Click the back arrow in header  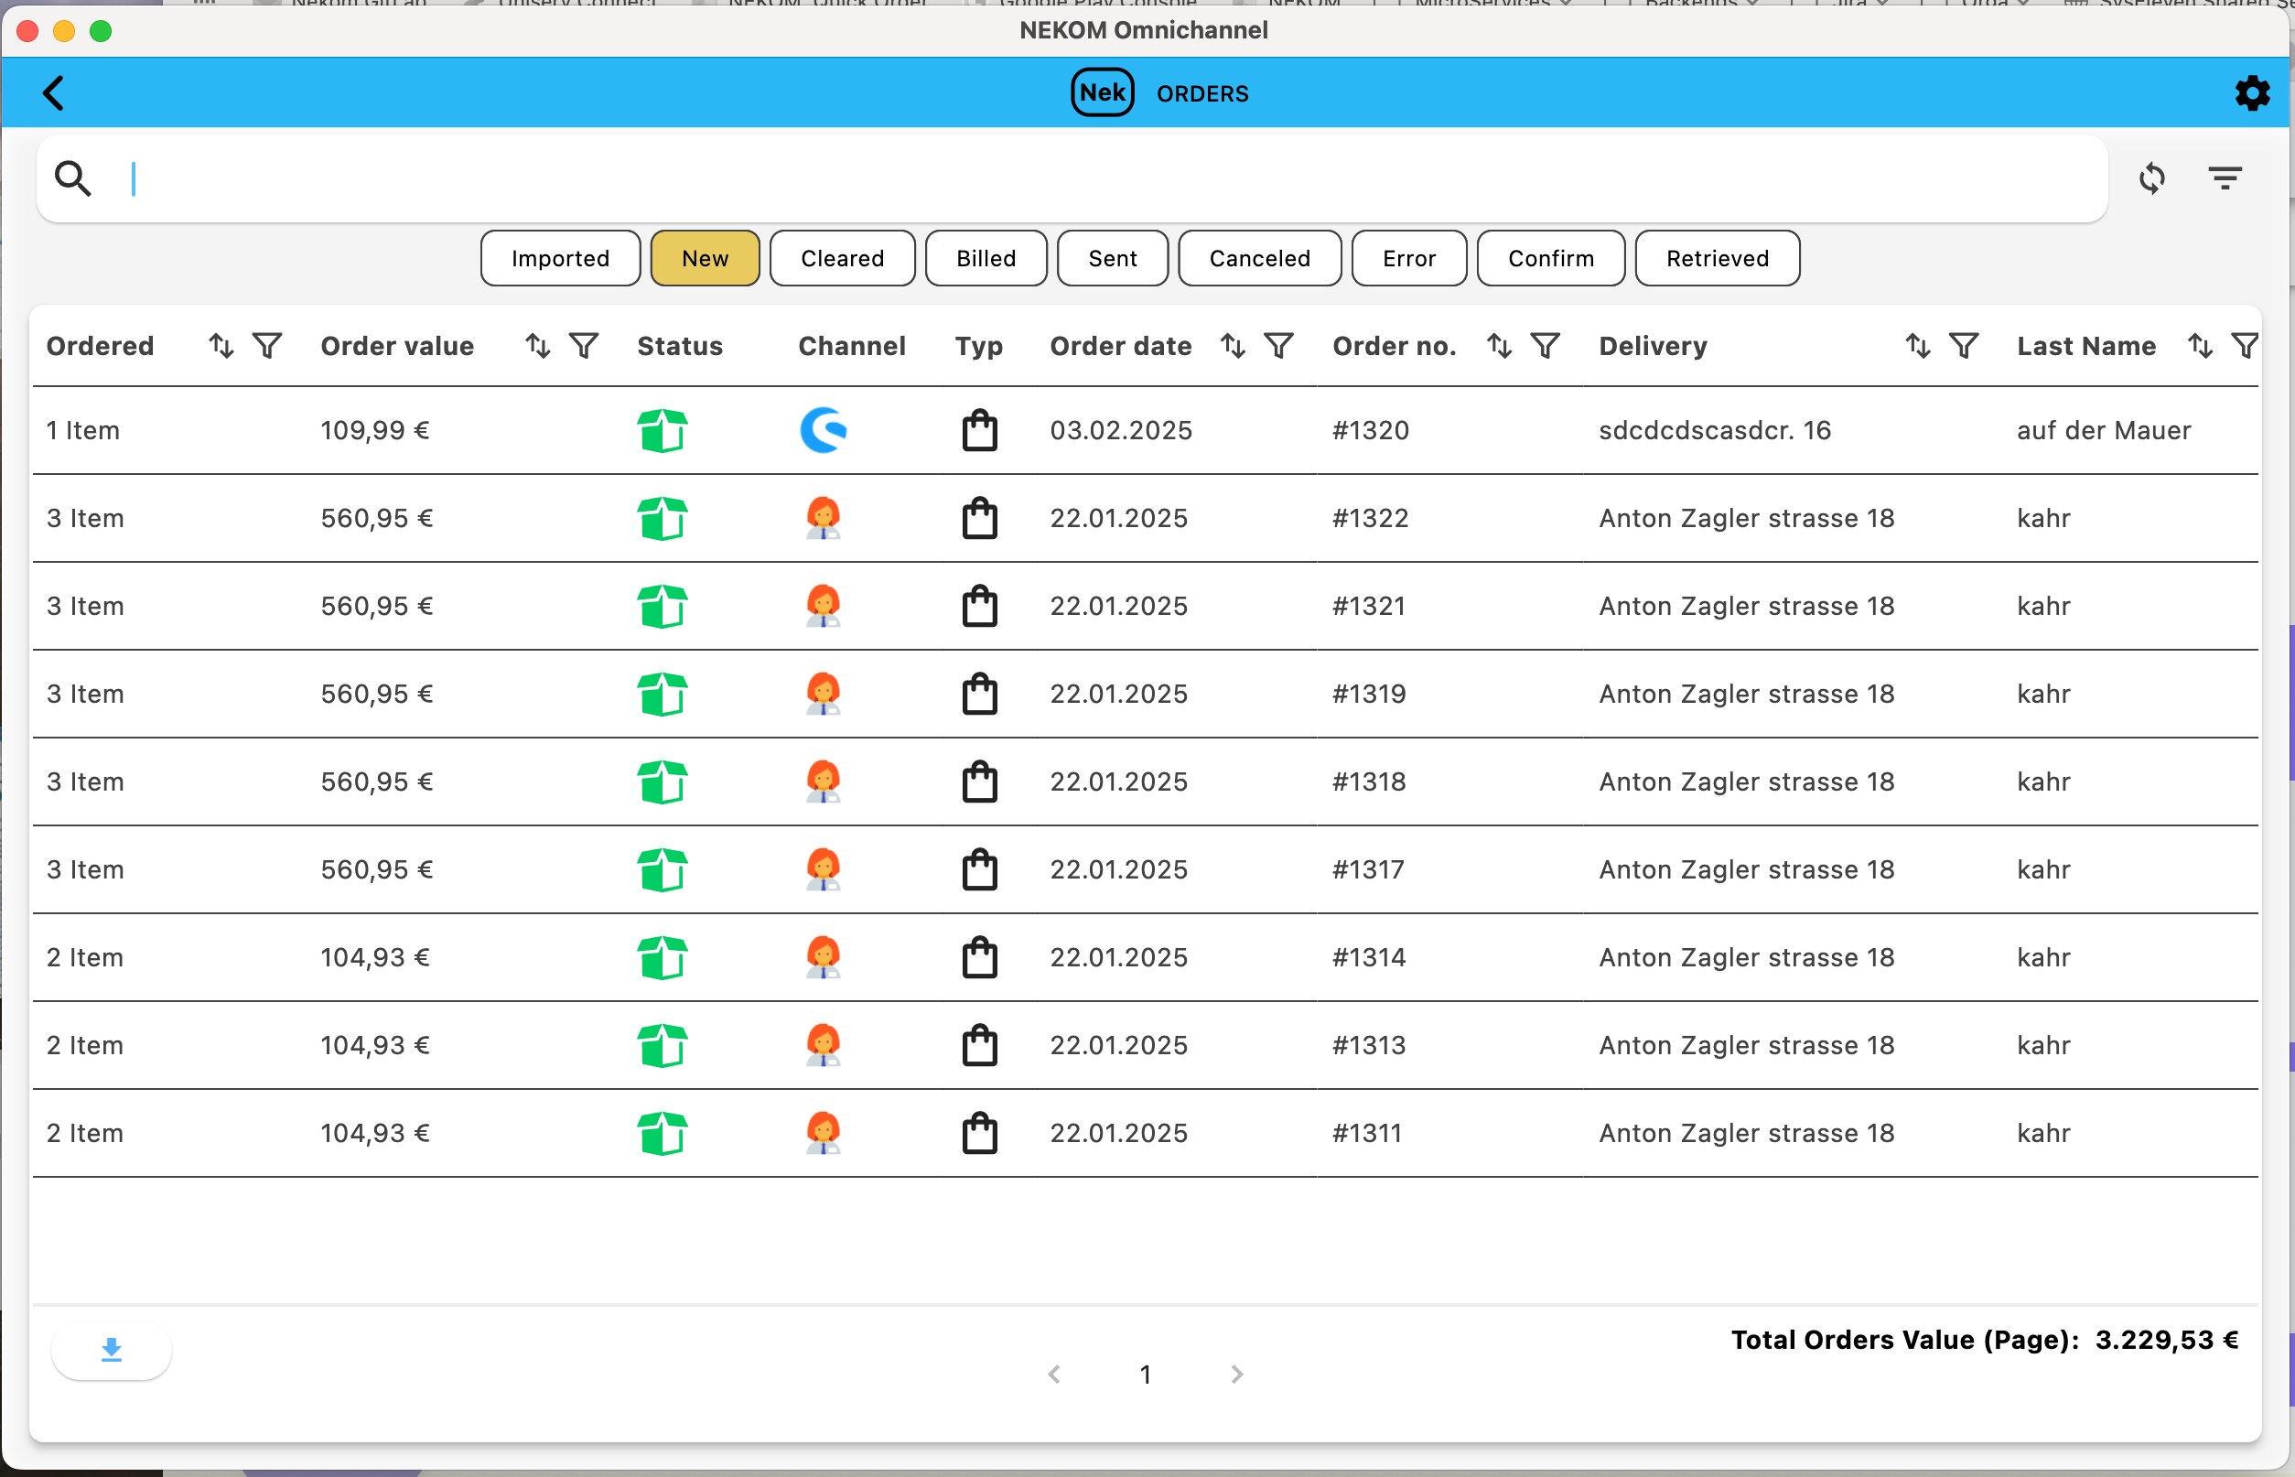(54, 93)
